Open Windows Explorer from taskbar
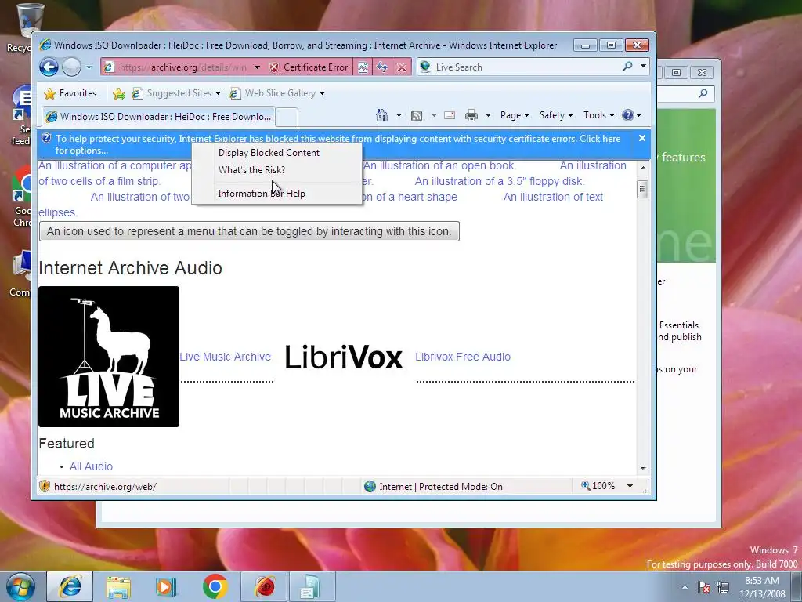Image resolution: width=802 pixels, height=602 pixels. (118, 586)
